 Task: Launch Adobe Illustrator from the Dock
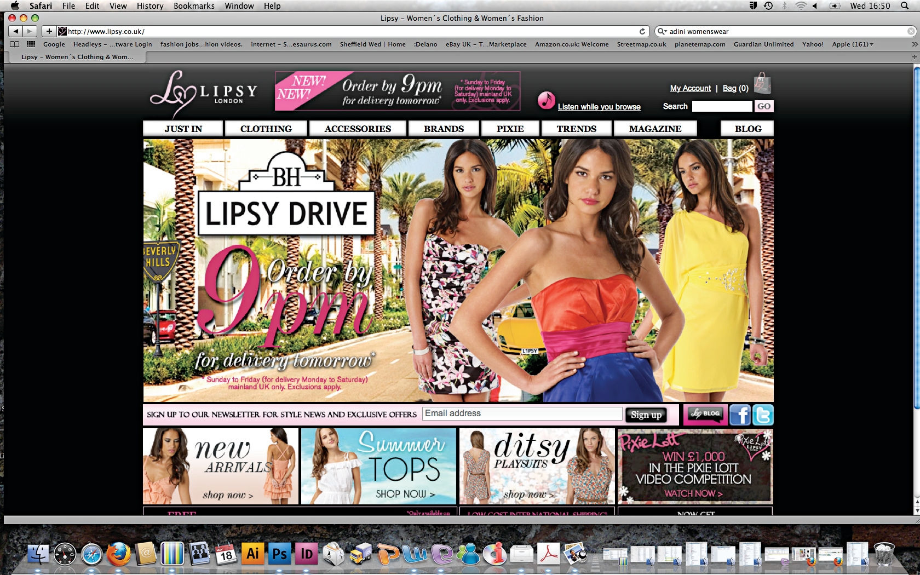[x=252, y=554]
